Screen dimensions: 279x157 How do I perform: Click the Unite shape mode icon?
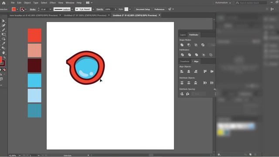(x=182, y=45)
